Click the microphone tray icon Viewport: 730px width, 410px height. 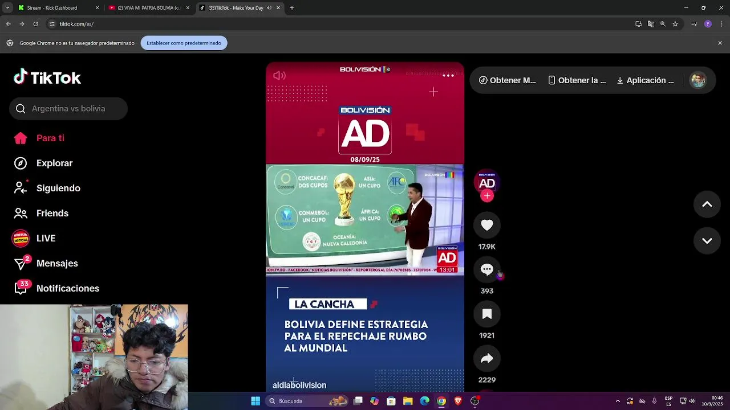pyautogui.click(x=654, y=401)
